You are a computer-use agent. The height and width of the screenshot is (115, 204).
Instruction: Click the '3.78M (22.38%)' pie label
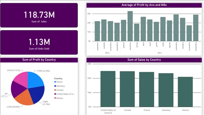43,71
